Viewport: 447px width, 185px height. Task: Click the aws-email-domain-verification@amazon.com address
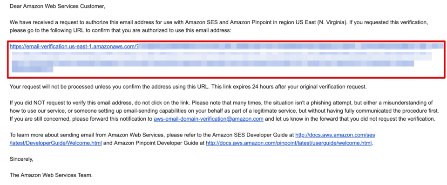[209, 119]
